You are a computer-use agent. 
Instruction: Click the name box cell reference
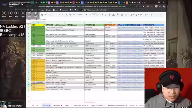(32, 19)
